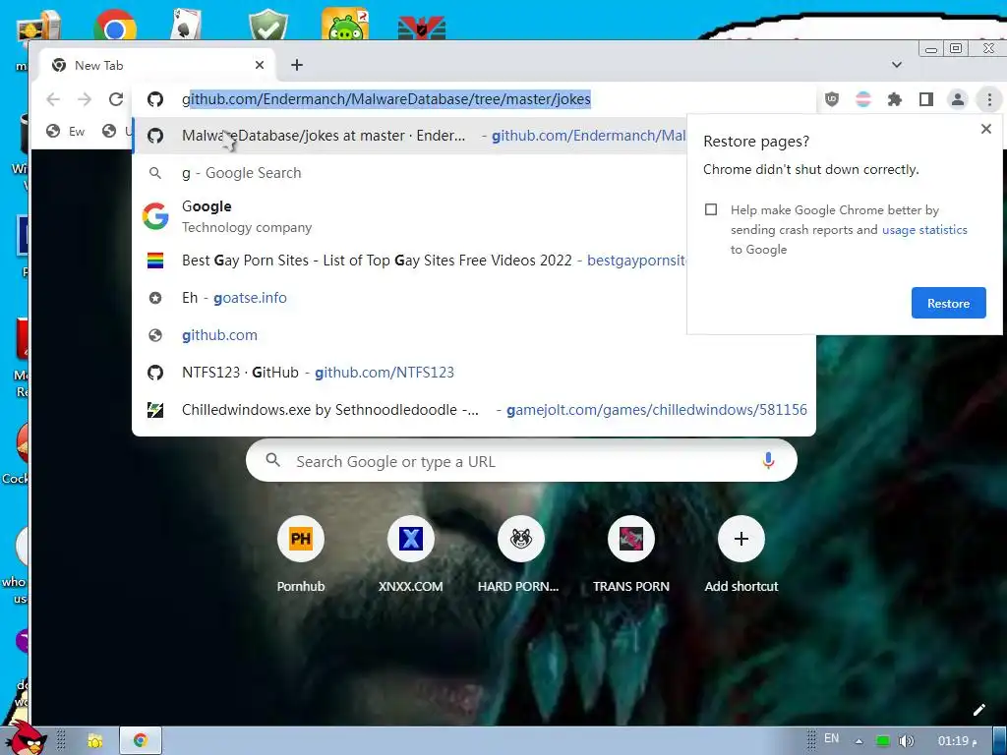Show hidden tray icons arrow
The width and height of the screenshot is (1007, 755).
pyautogui.click(x=859, y=741)
